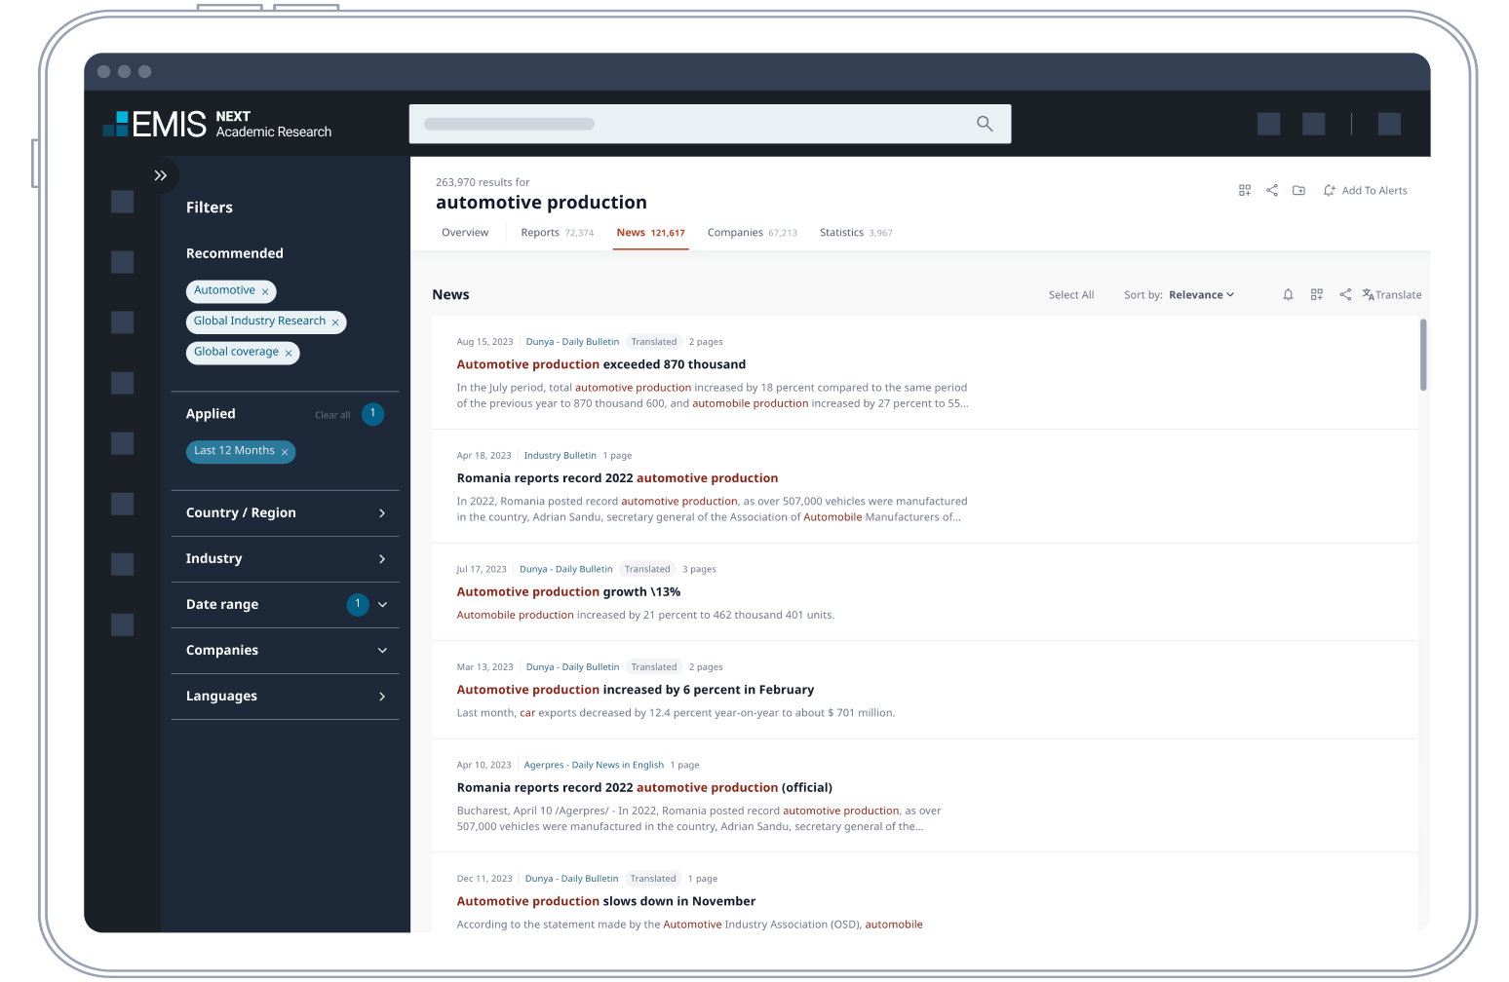Remove the Global Industry Research filter
The image size is (1509, 982).
(335, 322)
